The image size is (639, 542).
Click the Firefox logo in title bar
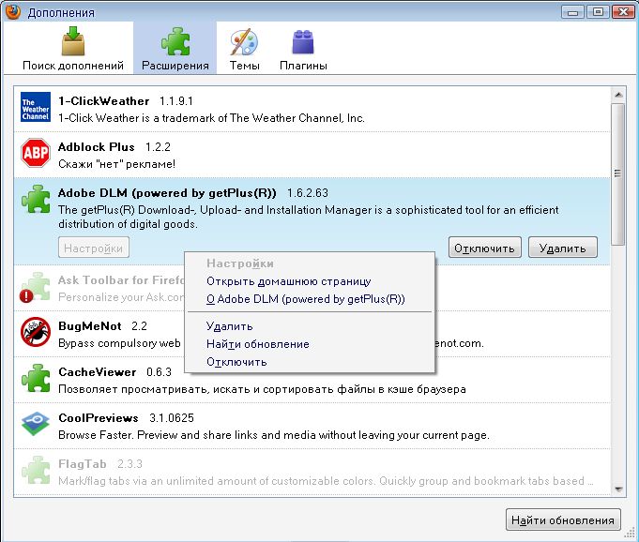pos(13,12)
